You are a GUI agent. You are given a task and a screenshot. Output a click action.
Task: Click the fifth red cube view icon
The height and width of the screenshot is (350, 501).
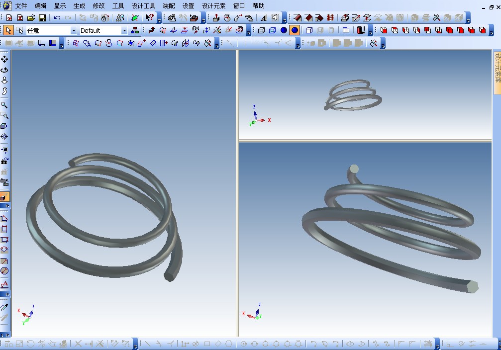click(427, 30)
